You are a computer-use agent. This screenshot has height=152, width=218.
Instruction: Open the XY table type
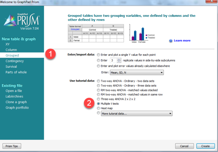point(8,44)
